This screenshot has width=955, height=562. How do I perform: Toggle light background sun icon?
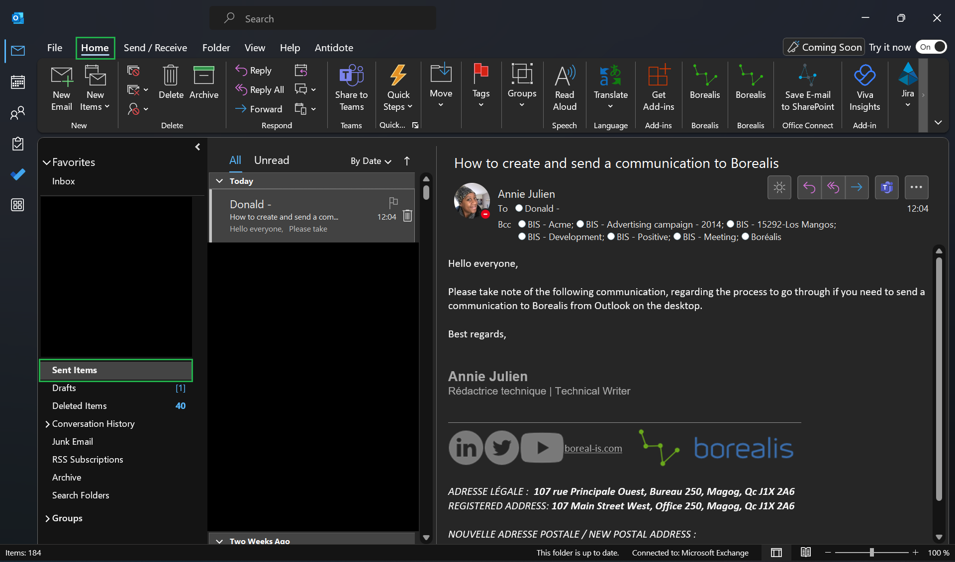pyautogui.click(x=779, y=187)
